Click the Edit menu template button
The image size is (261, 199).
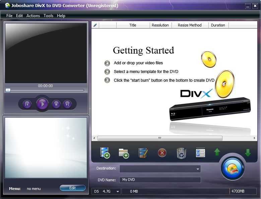(x=73, y=188)
